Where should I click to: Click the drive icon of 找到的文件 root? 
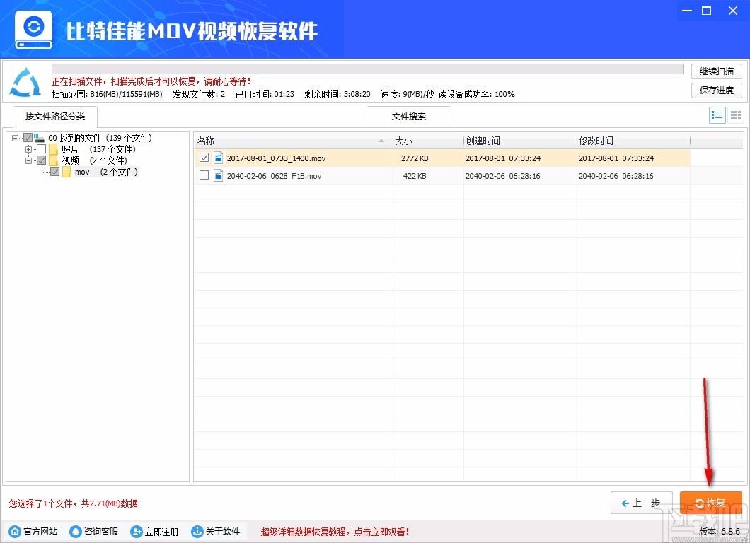coord(39,138)
